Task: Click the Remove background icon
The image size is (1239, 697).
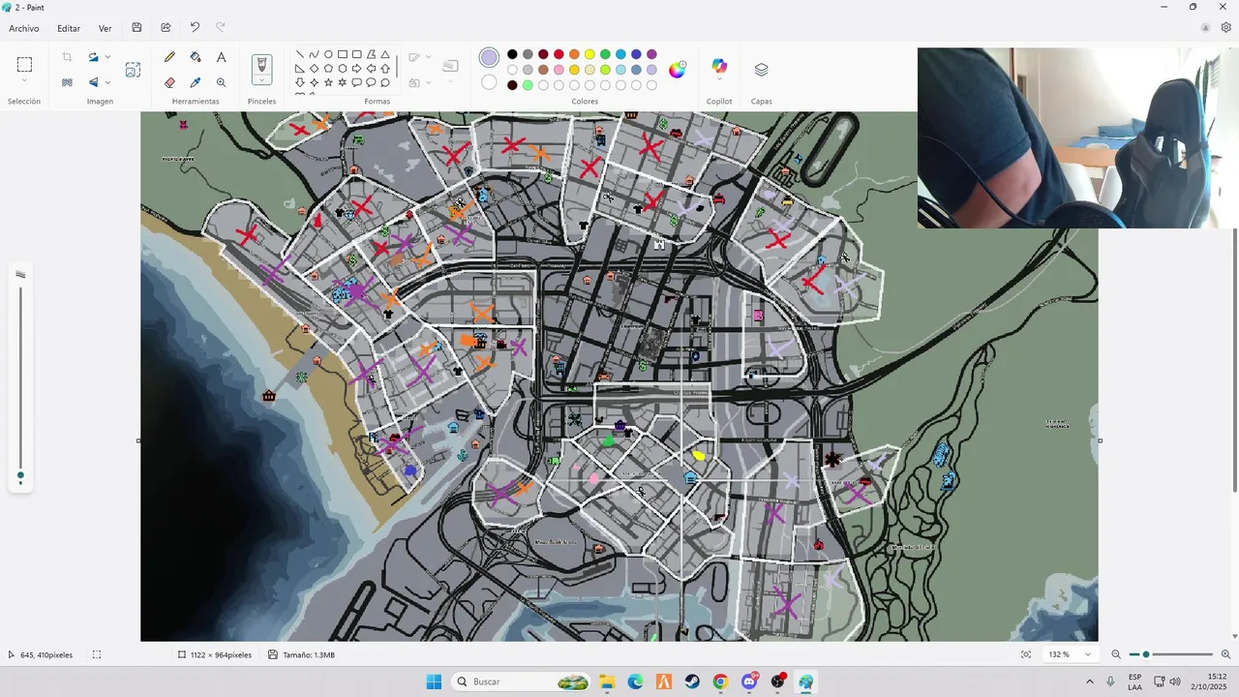Action: (x=67, y=83)
